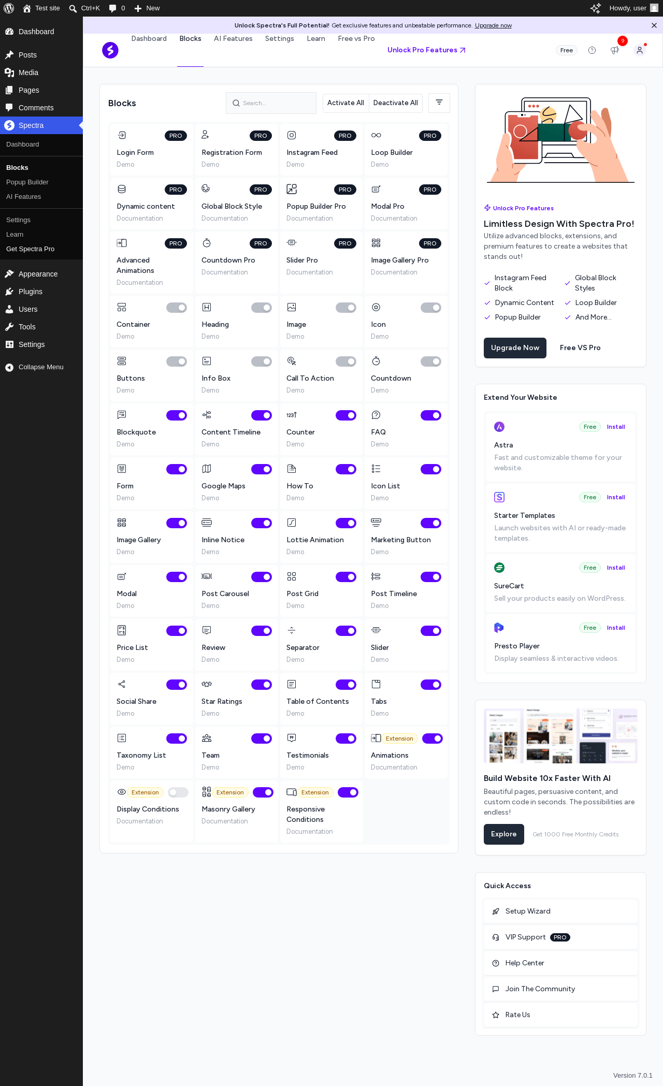663x1086 pixels.
Task: Click the Test site home icon
Action: 27,8
